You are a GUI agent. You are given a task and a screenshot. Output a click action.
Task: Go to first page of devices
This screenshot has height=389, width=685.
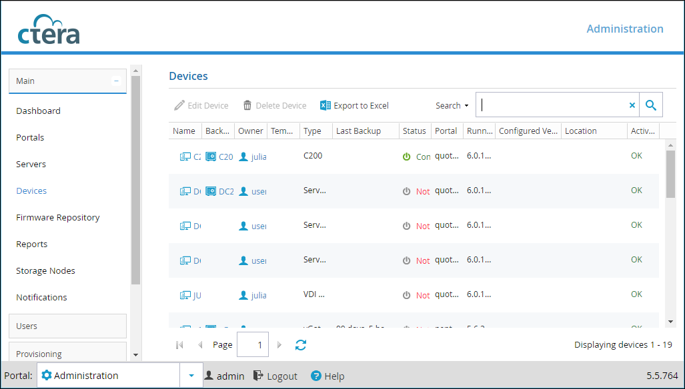[x=179, y=345]
